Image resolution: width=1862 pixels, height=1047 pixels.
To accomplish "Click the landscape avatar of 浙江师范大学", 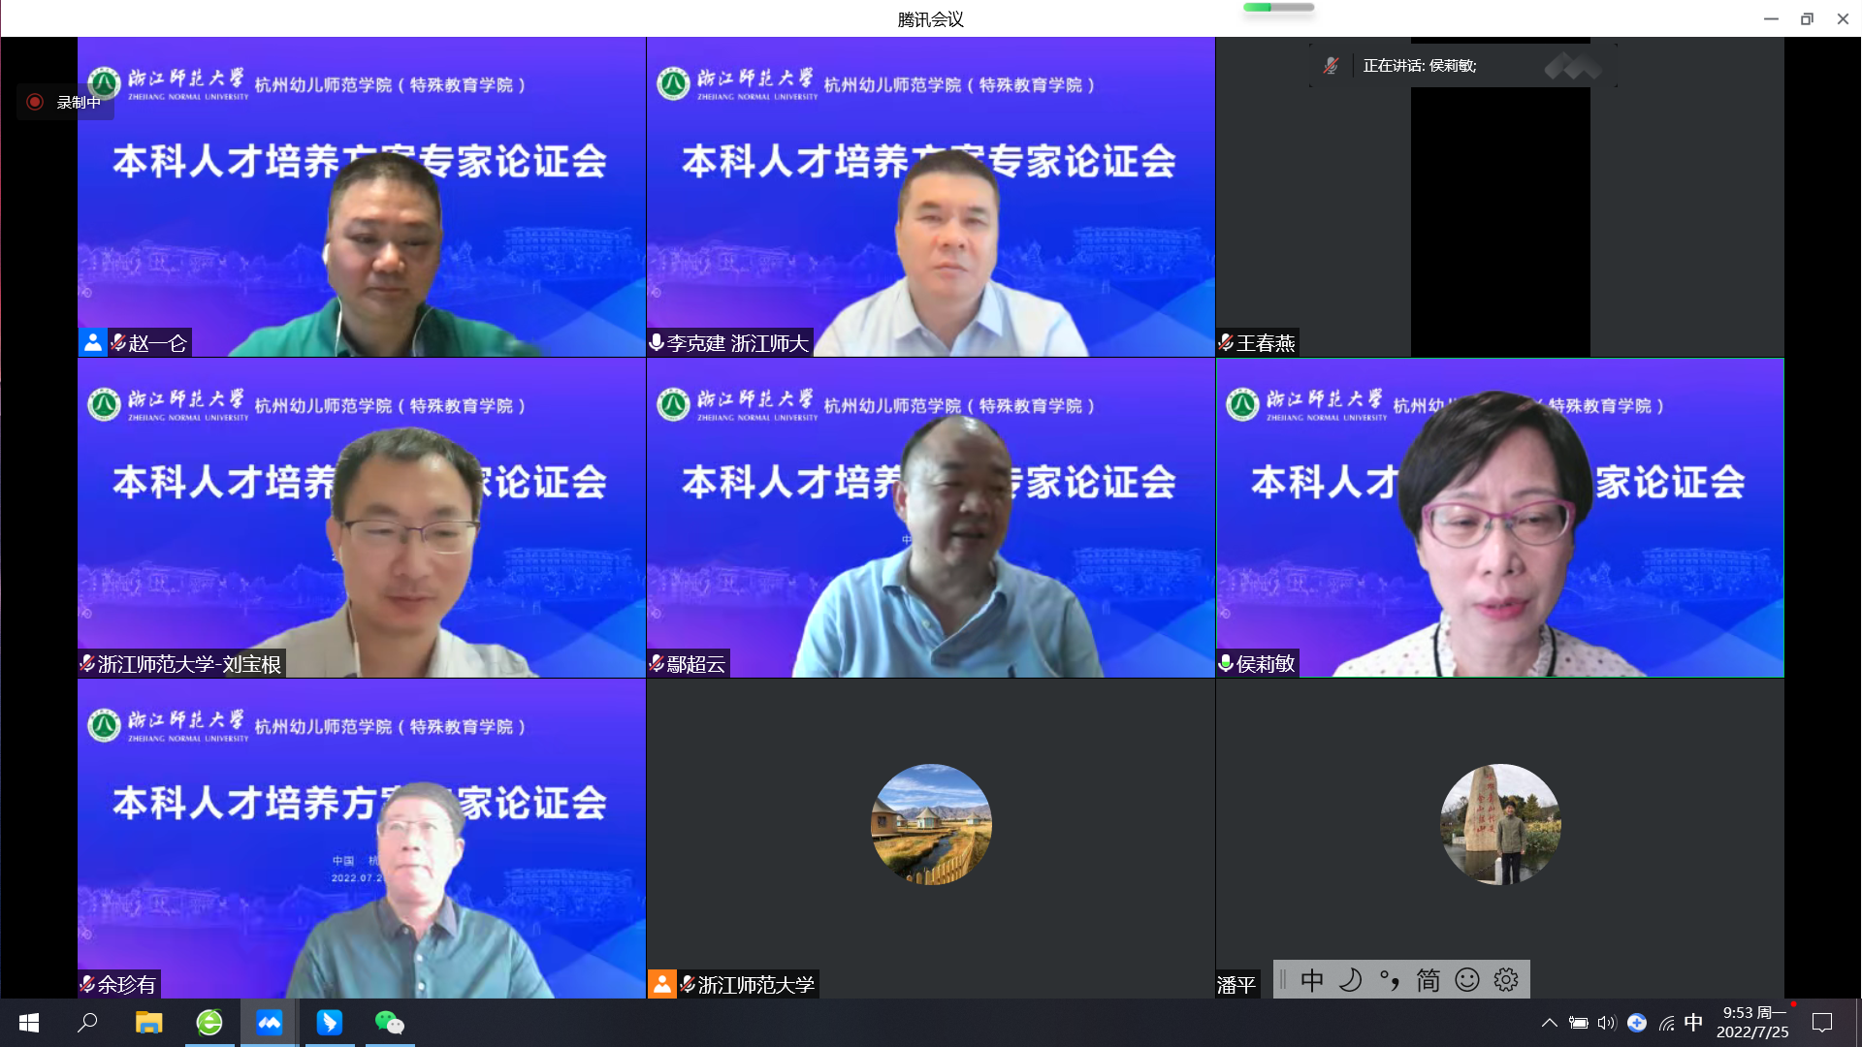I will [931, 824].
